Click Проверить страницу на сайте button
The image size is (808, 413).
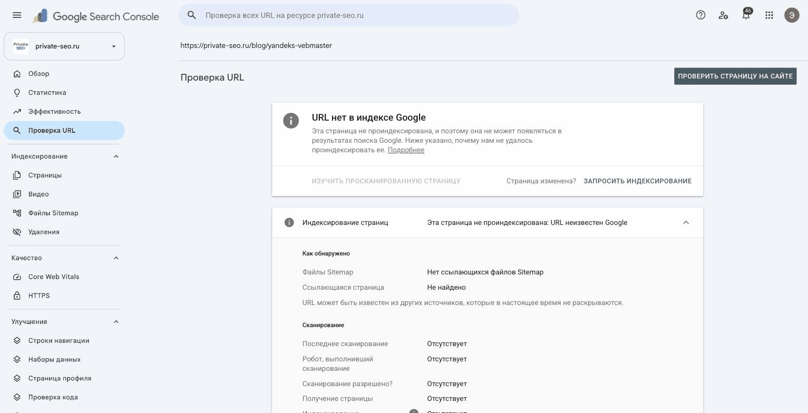click(x=735, y=76)
